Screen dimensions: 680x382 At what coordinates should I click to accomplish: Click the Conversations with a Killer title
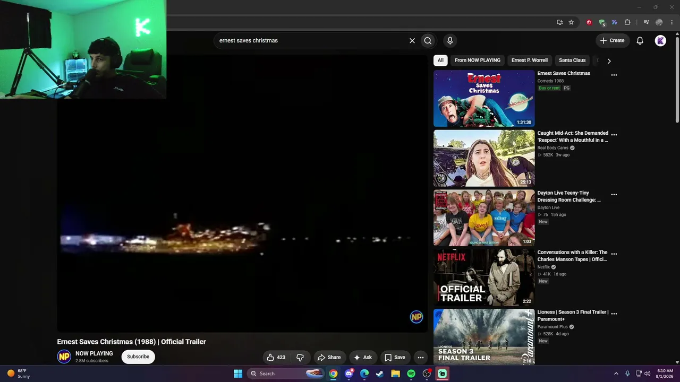click(x=572, y=256)
